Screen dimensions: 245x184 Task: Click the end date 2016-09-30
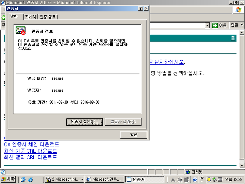[90, 102]
